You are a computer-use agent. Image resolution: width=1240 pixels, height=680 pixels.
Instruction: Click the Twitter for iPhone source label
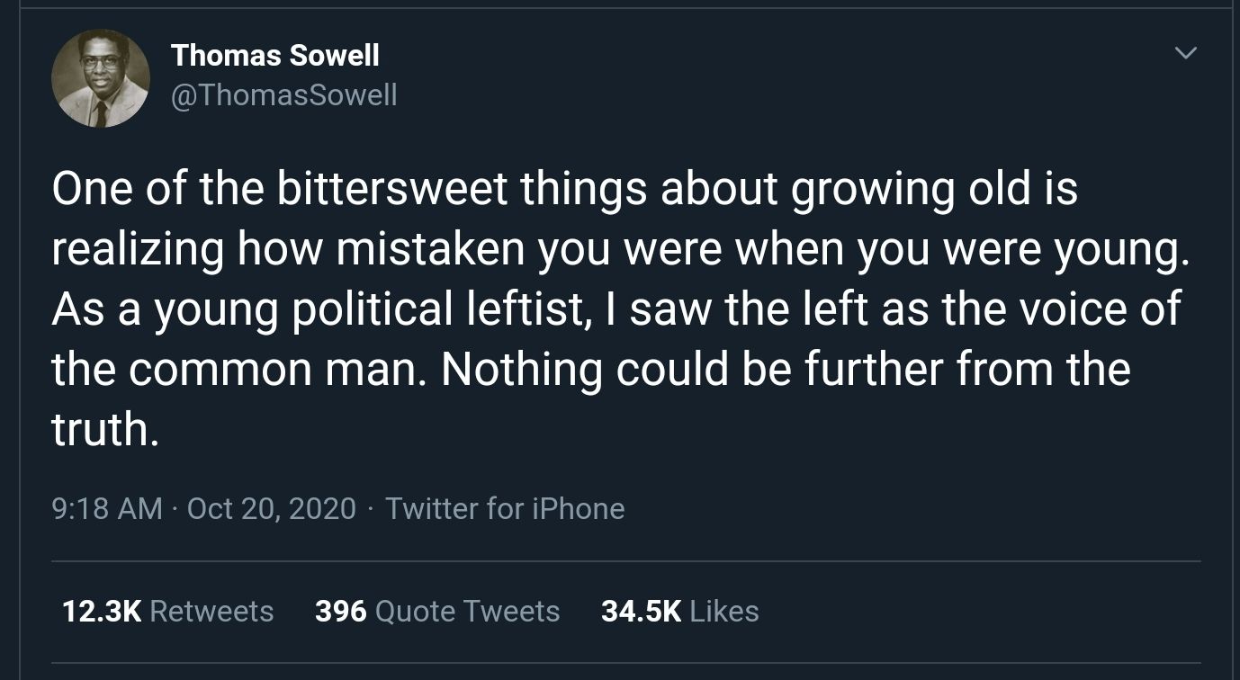pyautogui.click(x=505, y=508)
